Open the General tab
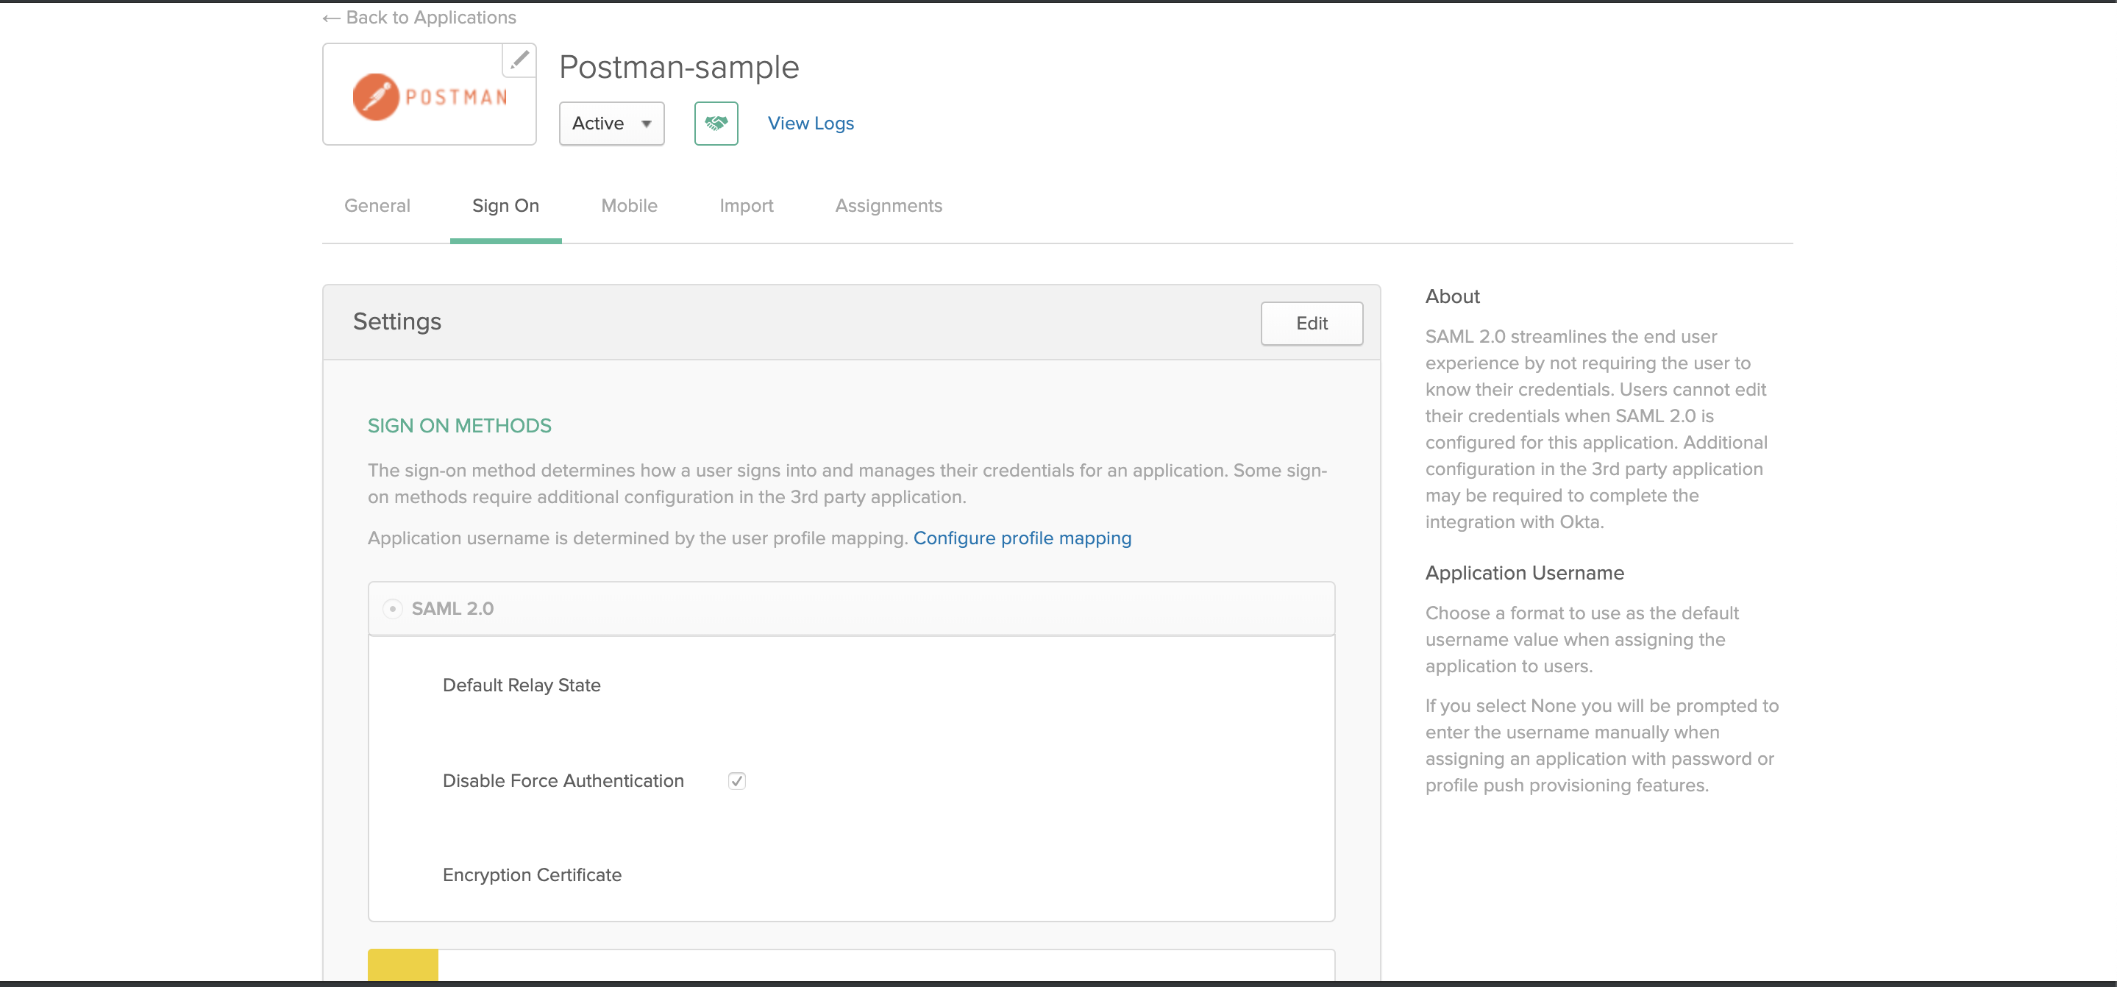Image resolution: width=2117 pixels, height=987 pixels. pos(377,205)
